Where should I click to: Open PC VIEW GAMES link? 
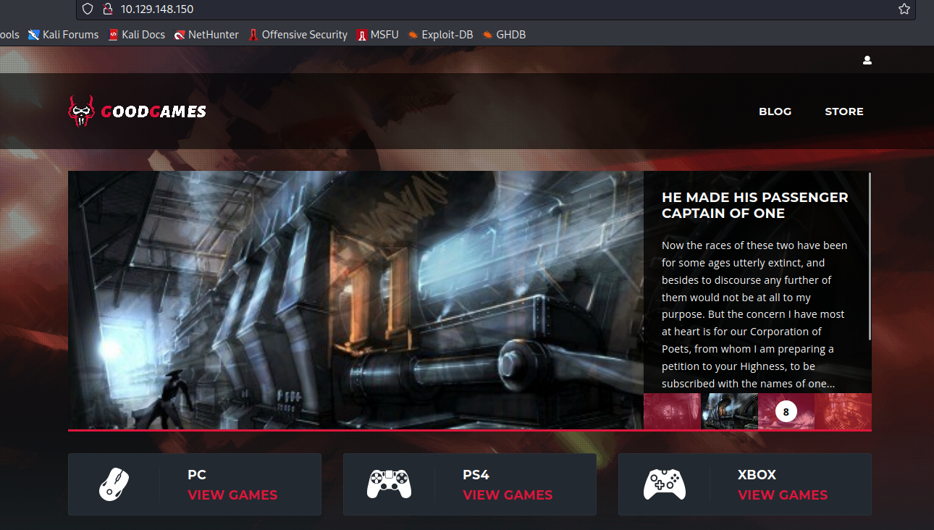pyautogui.click(x=232, y=495)
